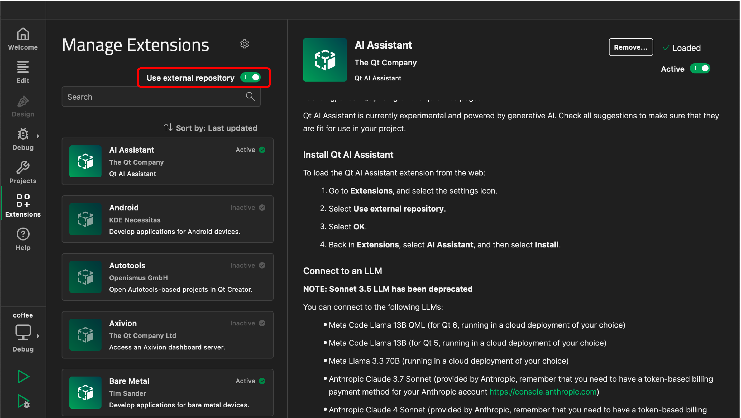This screenshot has width=741, height=418.
Task: Open the Sort by: Last updated menu
Action: pos(211,128)
